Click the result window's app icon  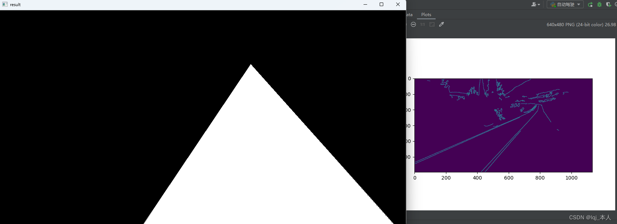click(x=5, y=4)
